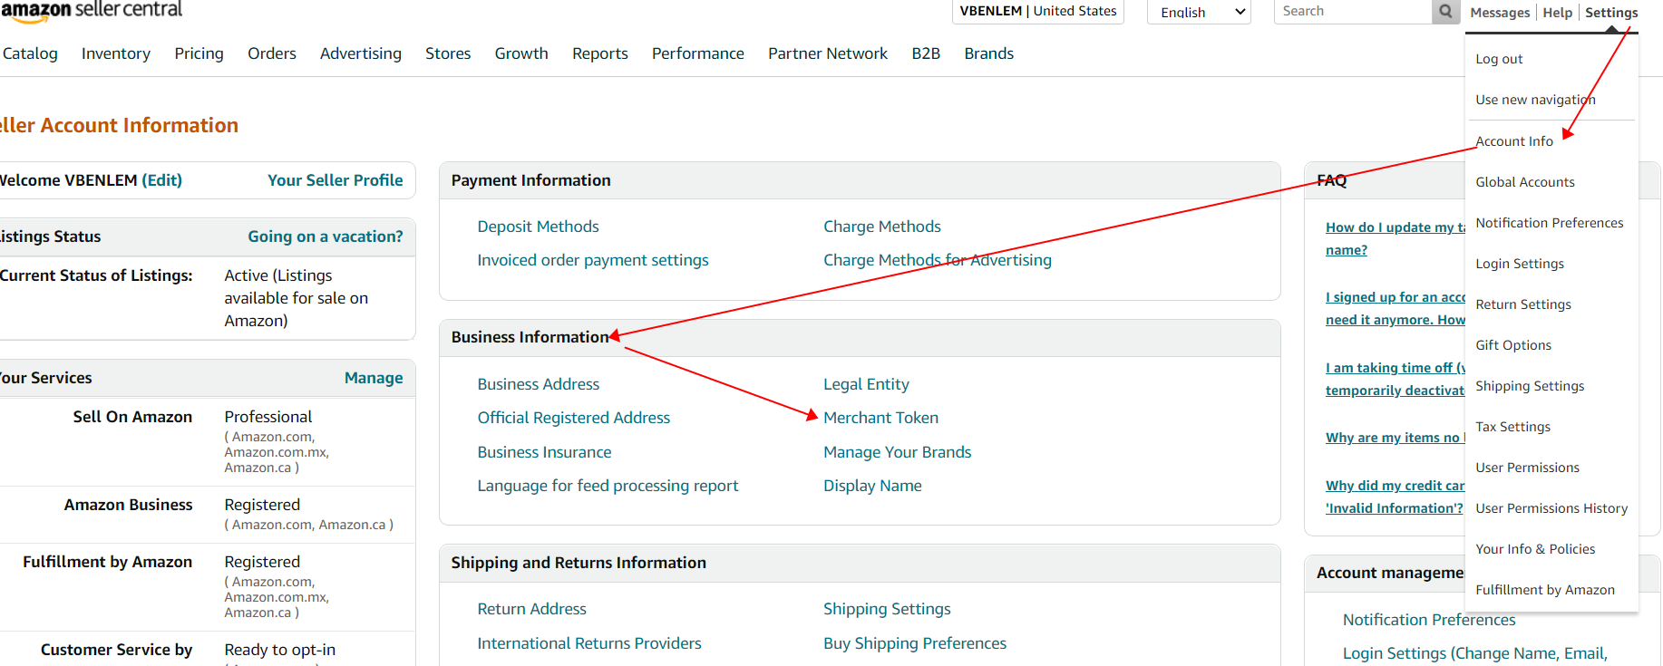
Task: Open Login Settings in Settings menu
Action: click(x=1520, y=264)
